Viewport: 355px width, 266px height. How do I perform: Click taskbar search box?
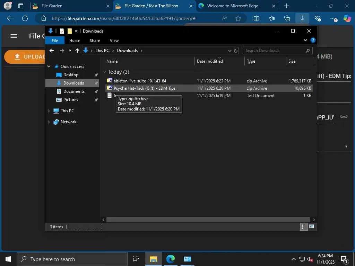(72, 259)
